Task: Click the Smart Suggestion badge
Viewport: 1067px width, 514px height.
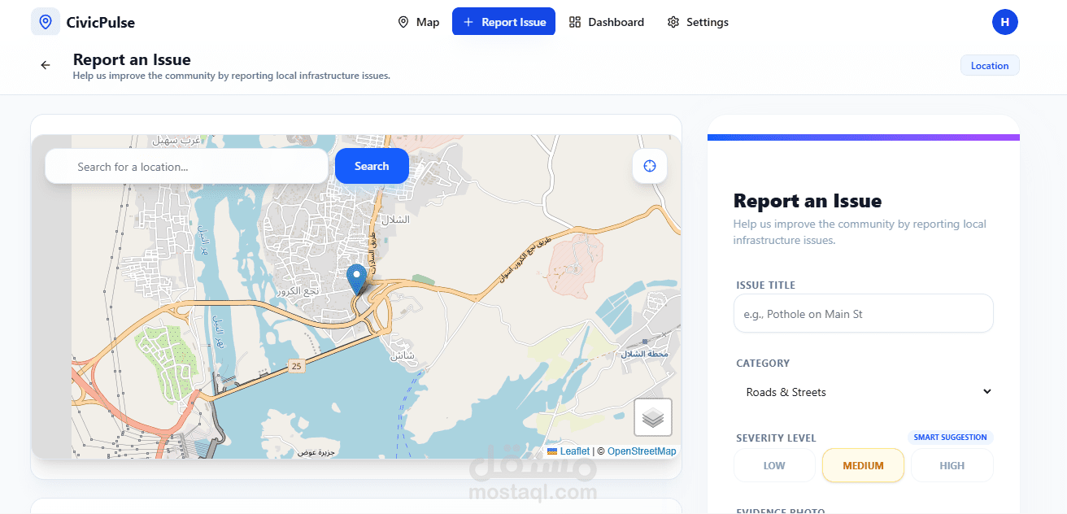Action: coord(951,438)
